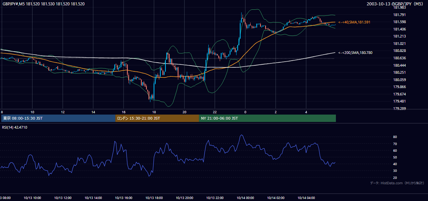Click hour 20 on the price chart time axis

pos(185,112)
